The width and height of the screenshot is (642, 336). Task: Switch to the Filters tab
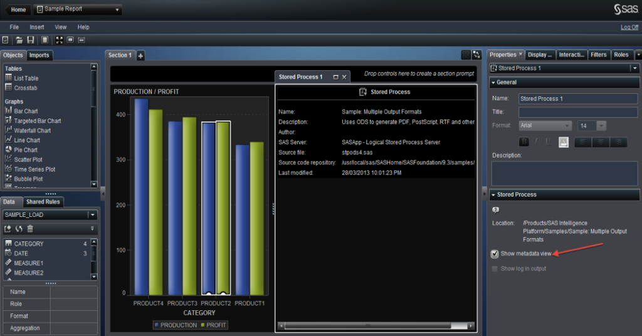[598, 55]
